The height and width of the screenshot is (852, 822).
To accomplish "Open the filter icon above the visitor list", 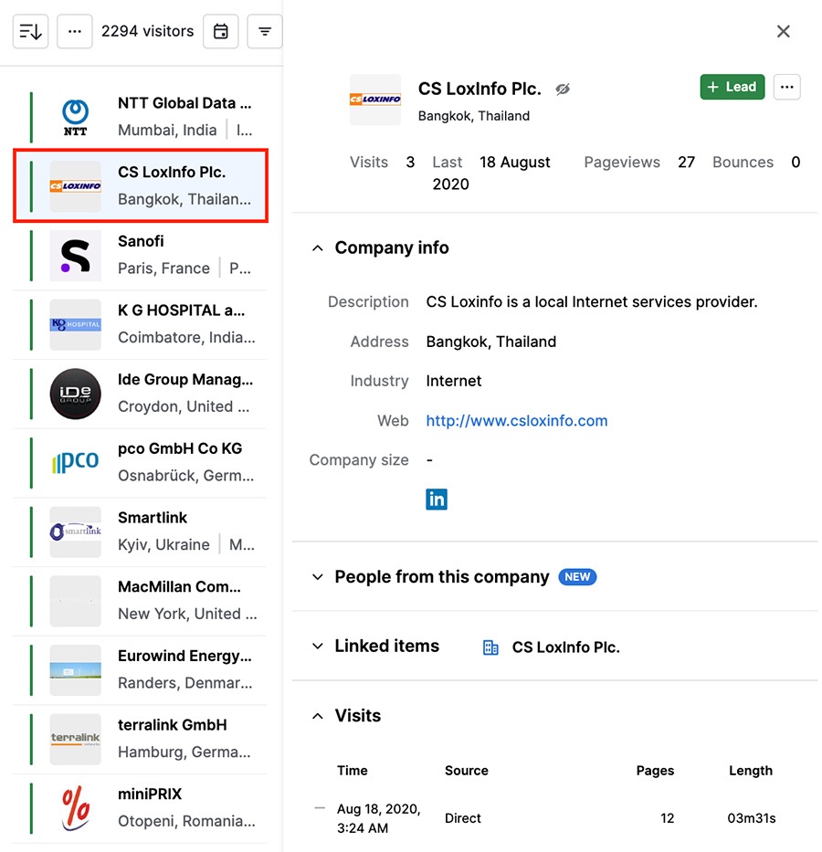I will [x=264, y=30].
